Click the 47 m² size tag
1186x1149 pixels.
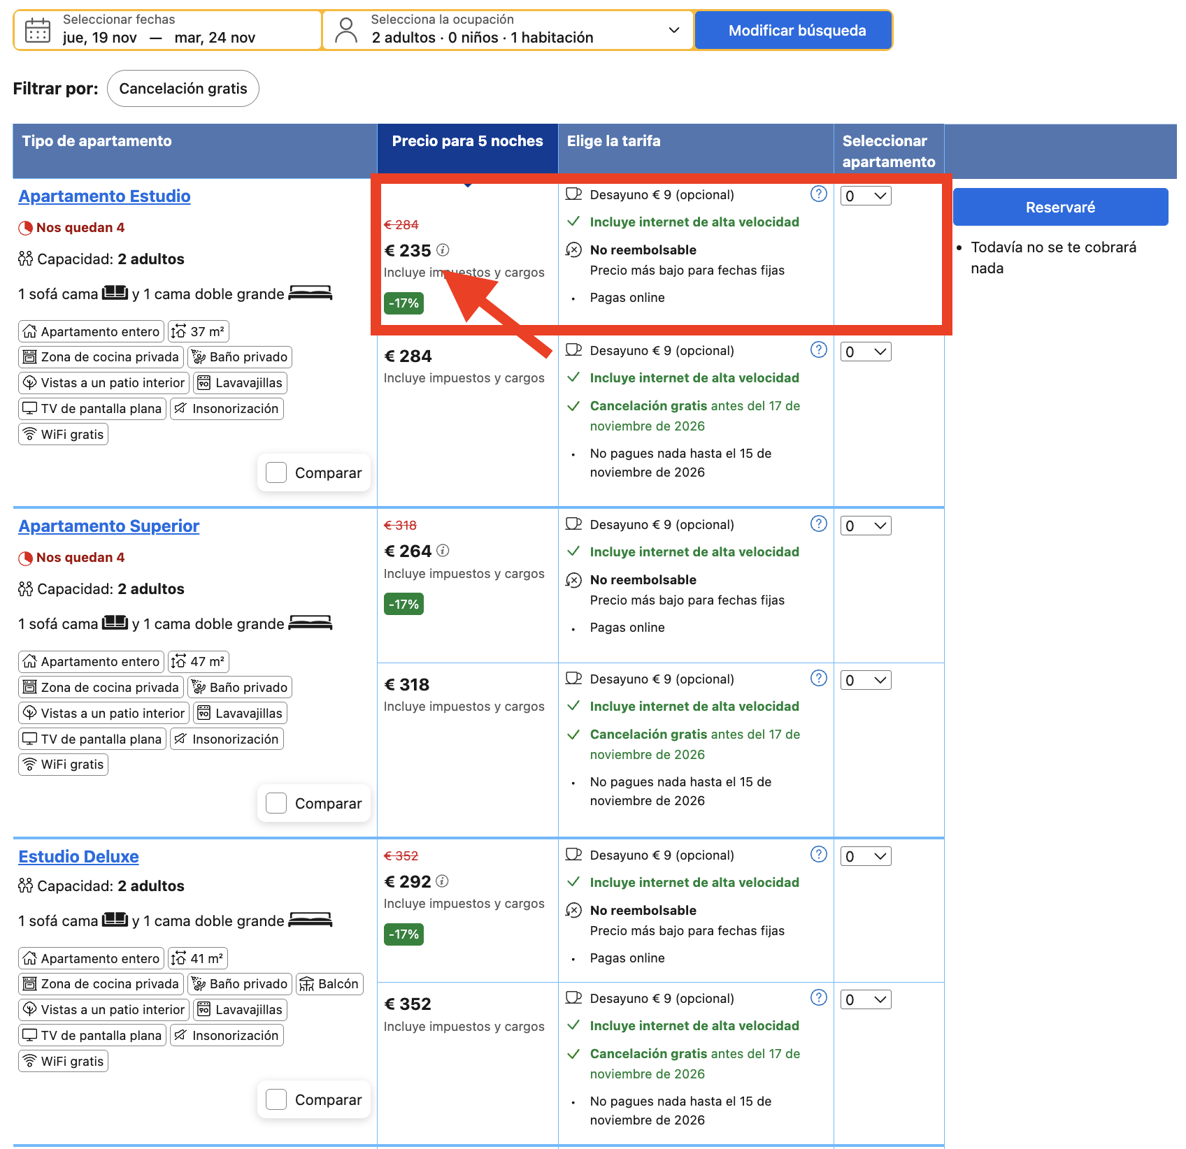[x=199, y=661]
